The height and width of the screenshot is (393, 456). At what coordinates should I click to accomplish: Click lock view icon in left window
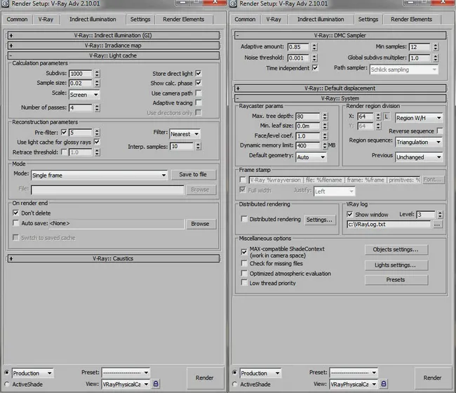pos(156,384)
